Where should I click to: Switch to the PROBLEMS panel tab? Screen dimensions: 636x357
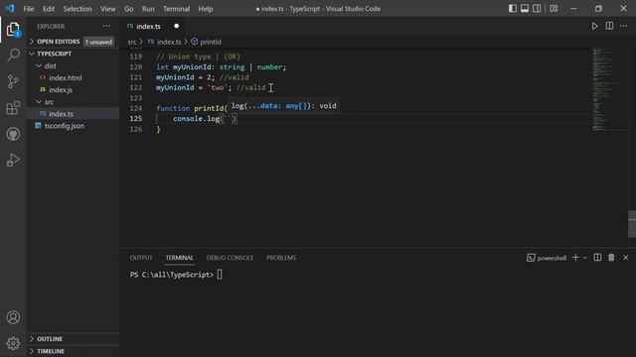[281, 258]
